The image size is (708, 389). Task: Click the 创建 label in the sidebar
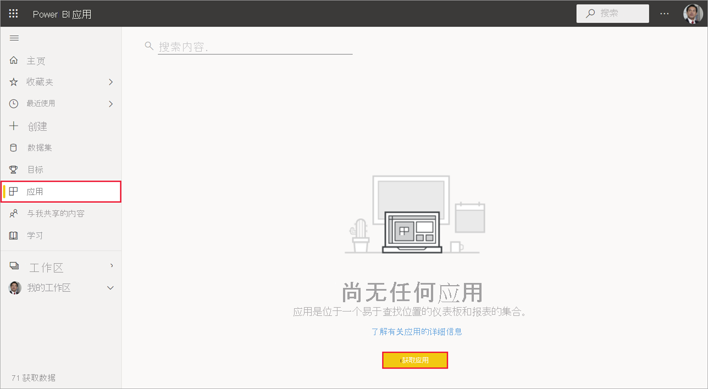pyautogui.click(x=37, y=126)
